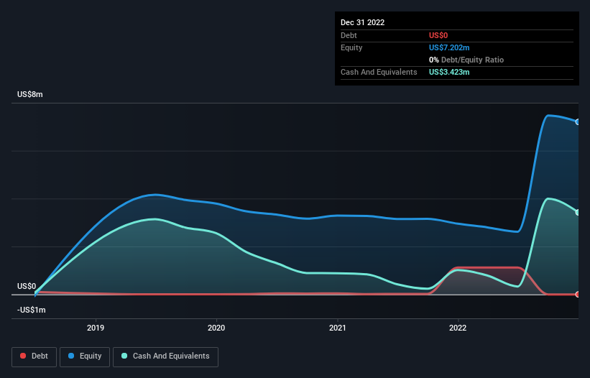Click the Cash endpoint marker at Dec 2022
The width and height of the screenshot is (590, 378).
tap(578, 213)
